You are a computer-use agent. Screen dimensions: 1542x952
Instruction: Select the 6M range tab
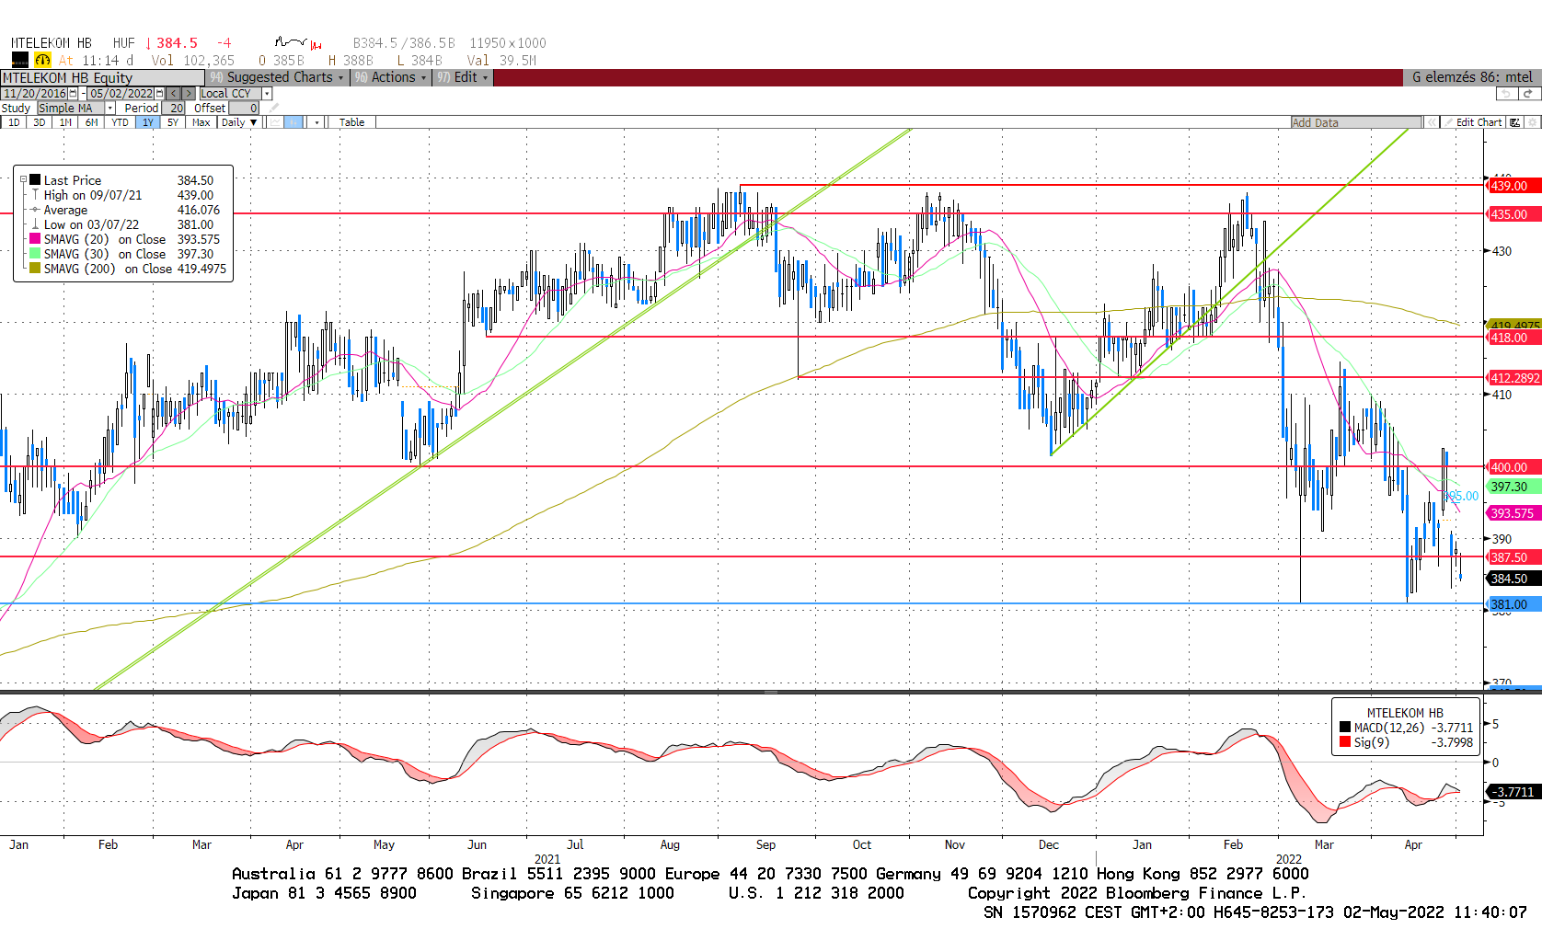pyautogui.click(x=91, y=122)
